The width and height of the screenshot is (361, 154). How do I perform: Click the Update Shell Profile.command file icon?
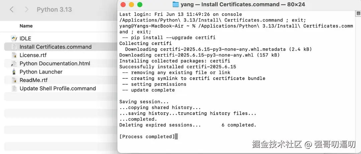pos(14,89)
